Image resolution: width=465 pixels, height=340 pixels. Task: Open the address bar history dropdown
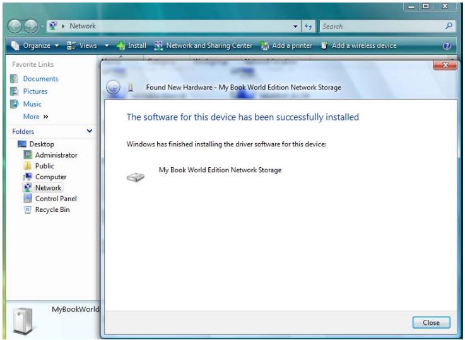[x=295, y=26]
